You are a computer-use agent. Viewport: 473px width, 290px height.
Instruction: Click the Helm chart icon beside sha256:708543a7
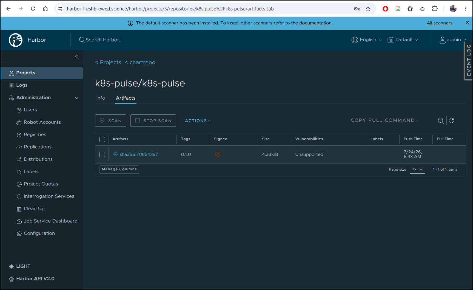point(115,154)
